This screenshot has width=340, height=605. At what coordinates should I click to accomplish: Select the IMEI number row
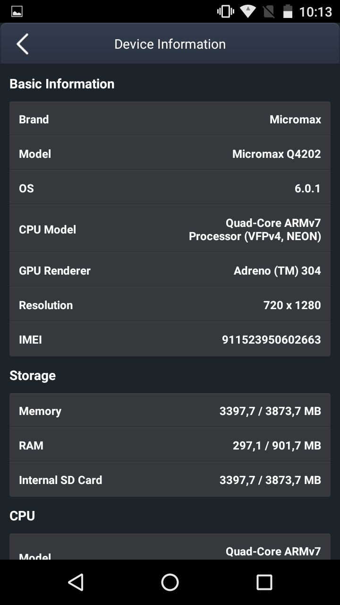(170, 339)
